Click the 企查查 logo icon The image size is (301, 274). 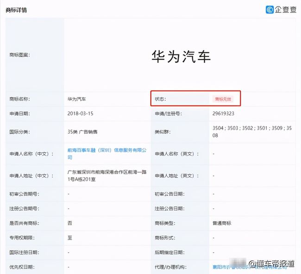coord(270,9)
